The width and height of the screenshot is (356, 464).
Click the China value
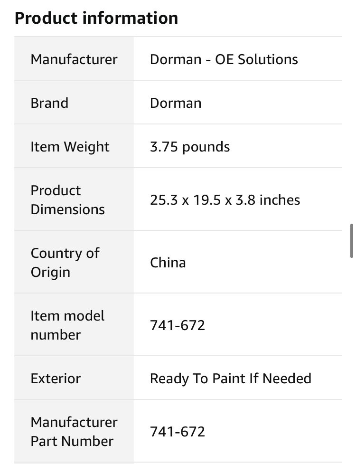click(x=168, y=263)
